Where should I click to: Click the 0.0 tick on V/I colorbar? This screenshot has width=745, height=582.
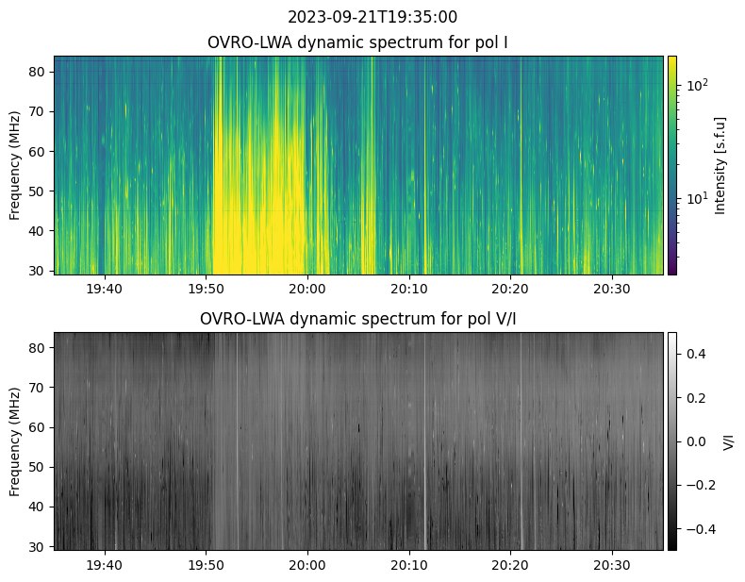[x=695, y=441]
